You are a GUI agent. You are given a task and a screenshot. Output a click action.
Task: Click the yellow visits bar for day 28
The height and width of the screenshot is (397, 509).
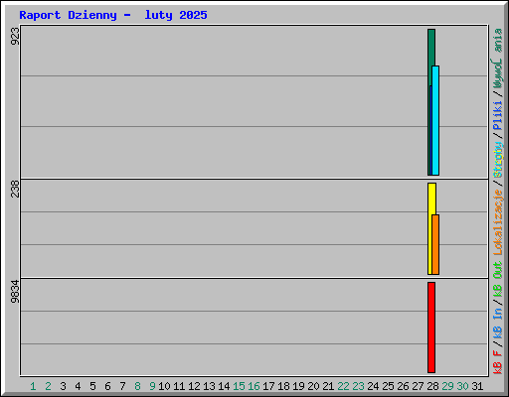coord(431,198)
